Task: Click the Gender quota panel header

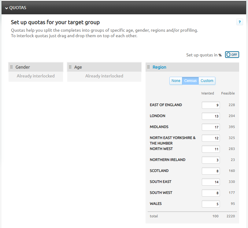Action: coord(36,67)
